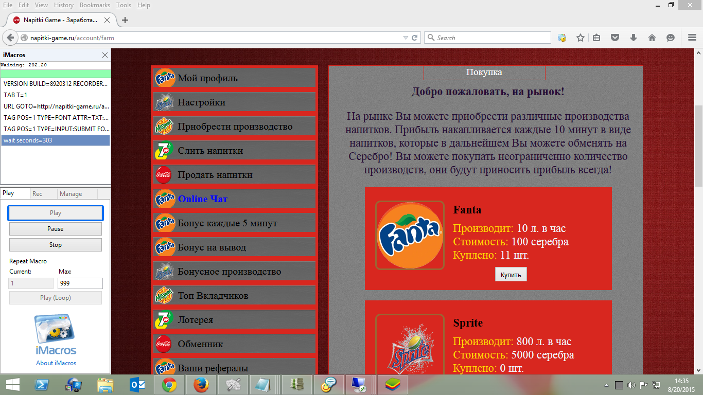Screen dimensions: 703x395
Task: Open the Action Center flag icon
Action: pyautogui.click(x=644, y=385)
